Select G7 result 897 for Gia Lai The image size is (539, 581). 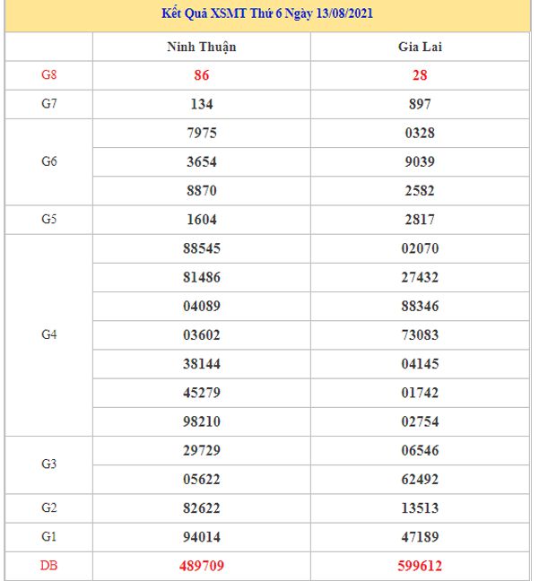click(x=420, y=104)
